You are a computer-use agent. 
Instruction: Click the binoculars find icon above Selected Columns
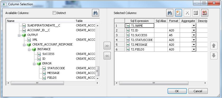(x=170, y=13)
